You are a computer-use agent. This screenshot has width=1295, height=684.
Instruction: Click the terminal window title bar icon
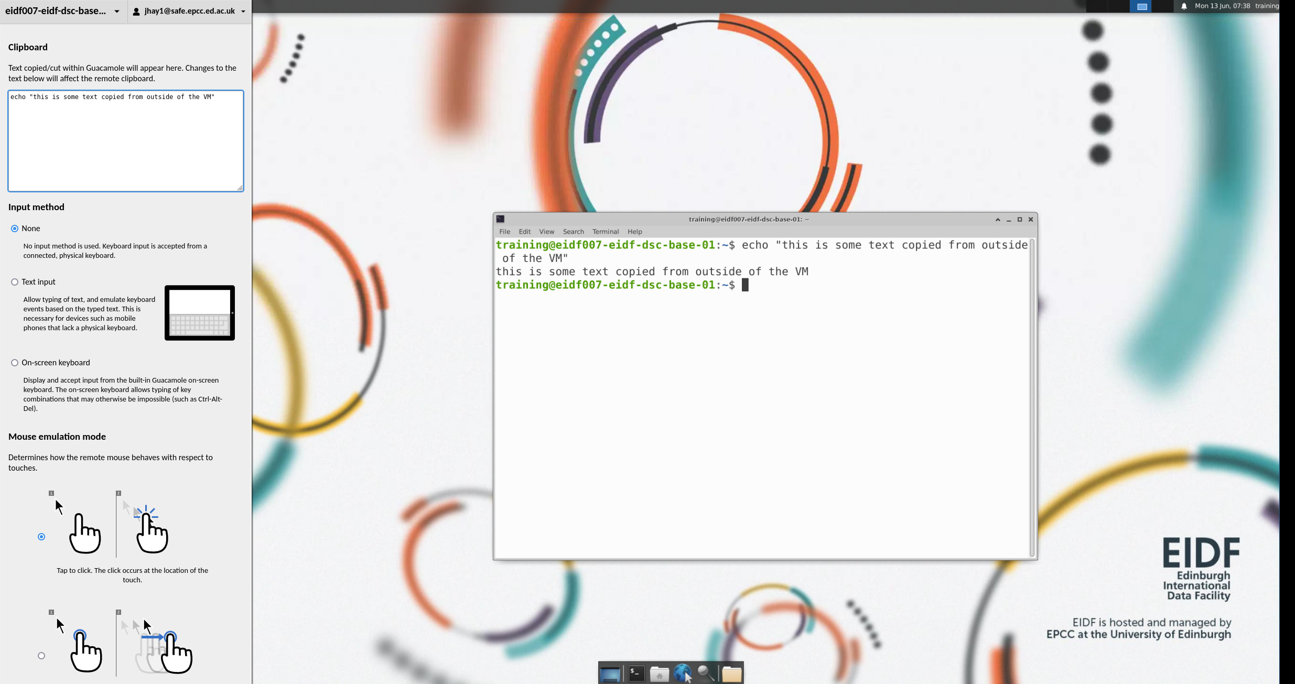501,219
